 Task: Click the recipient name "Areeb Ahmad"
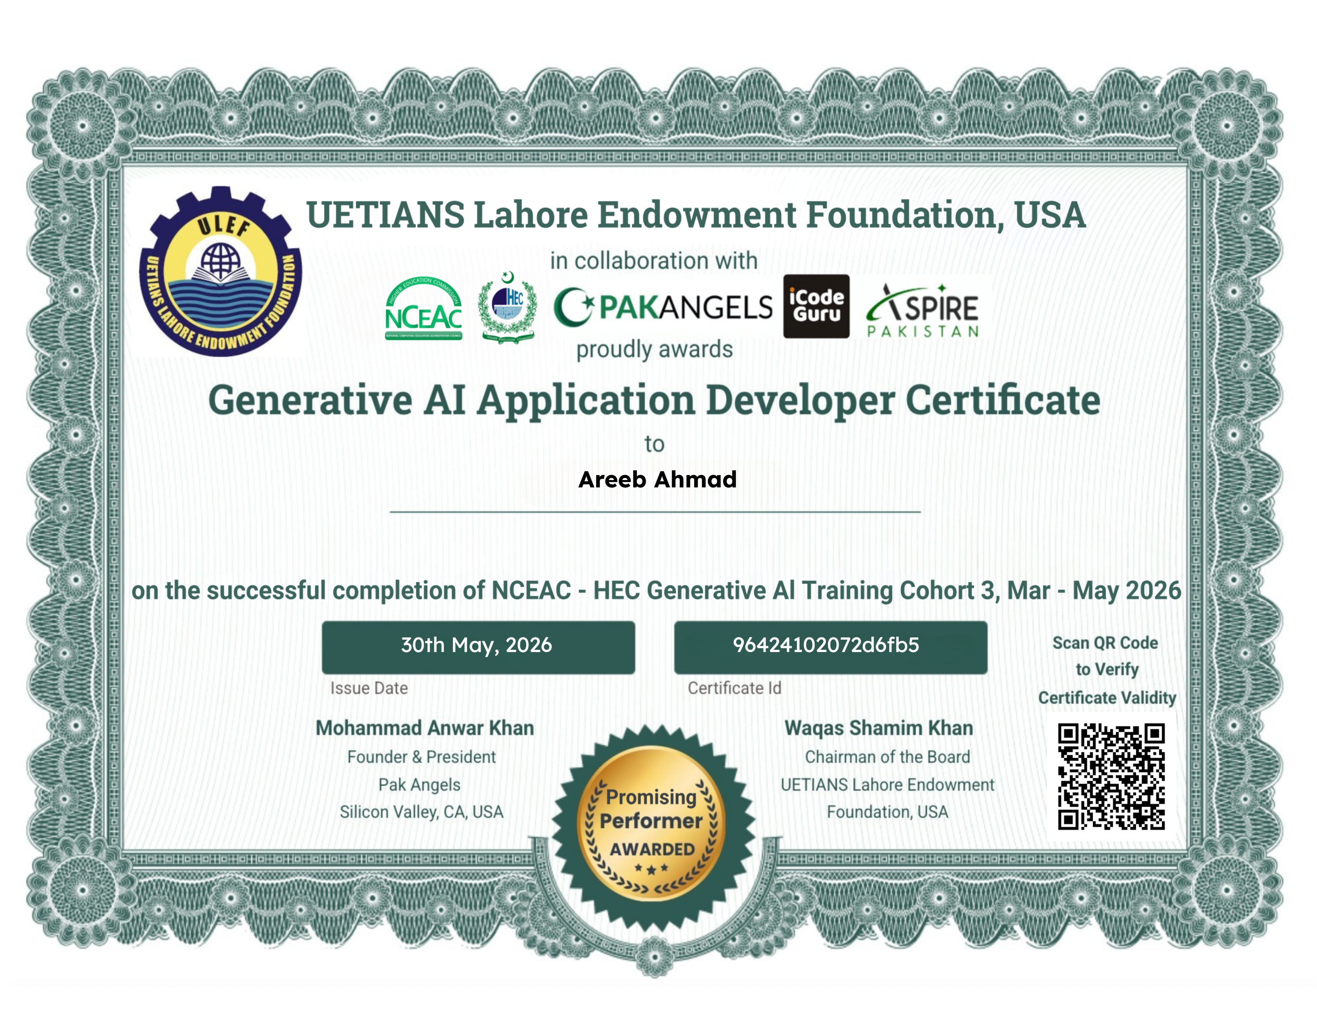tap(657, 480)
